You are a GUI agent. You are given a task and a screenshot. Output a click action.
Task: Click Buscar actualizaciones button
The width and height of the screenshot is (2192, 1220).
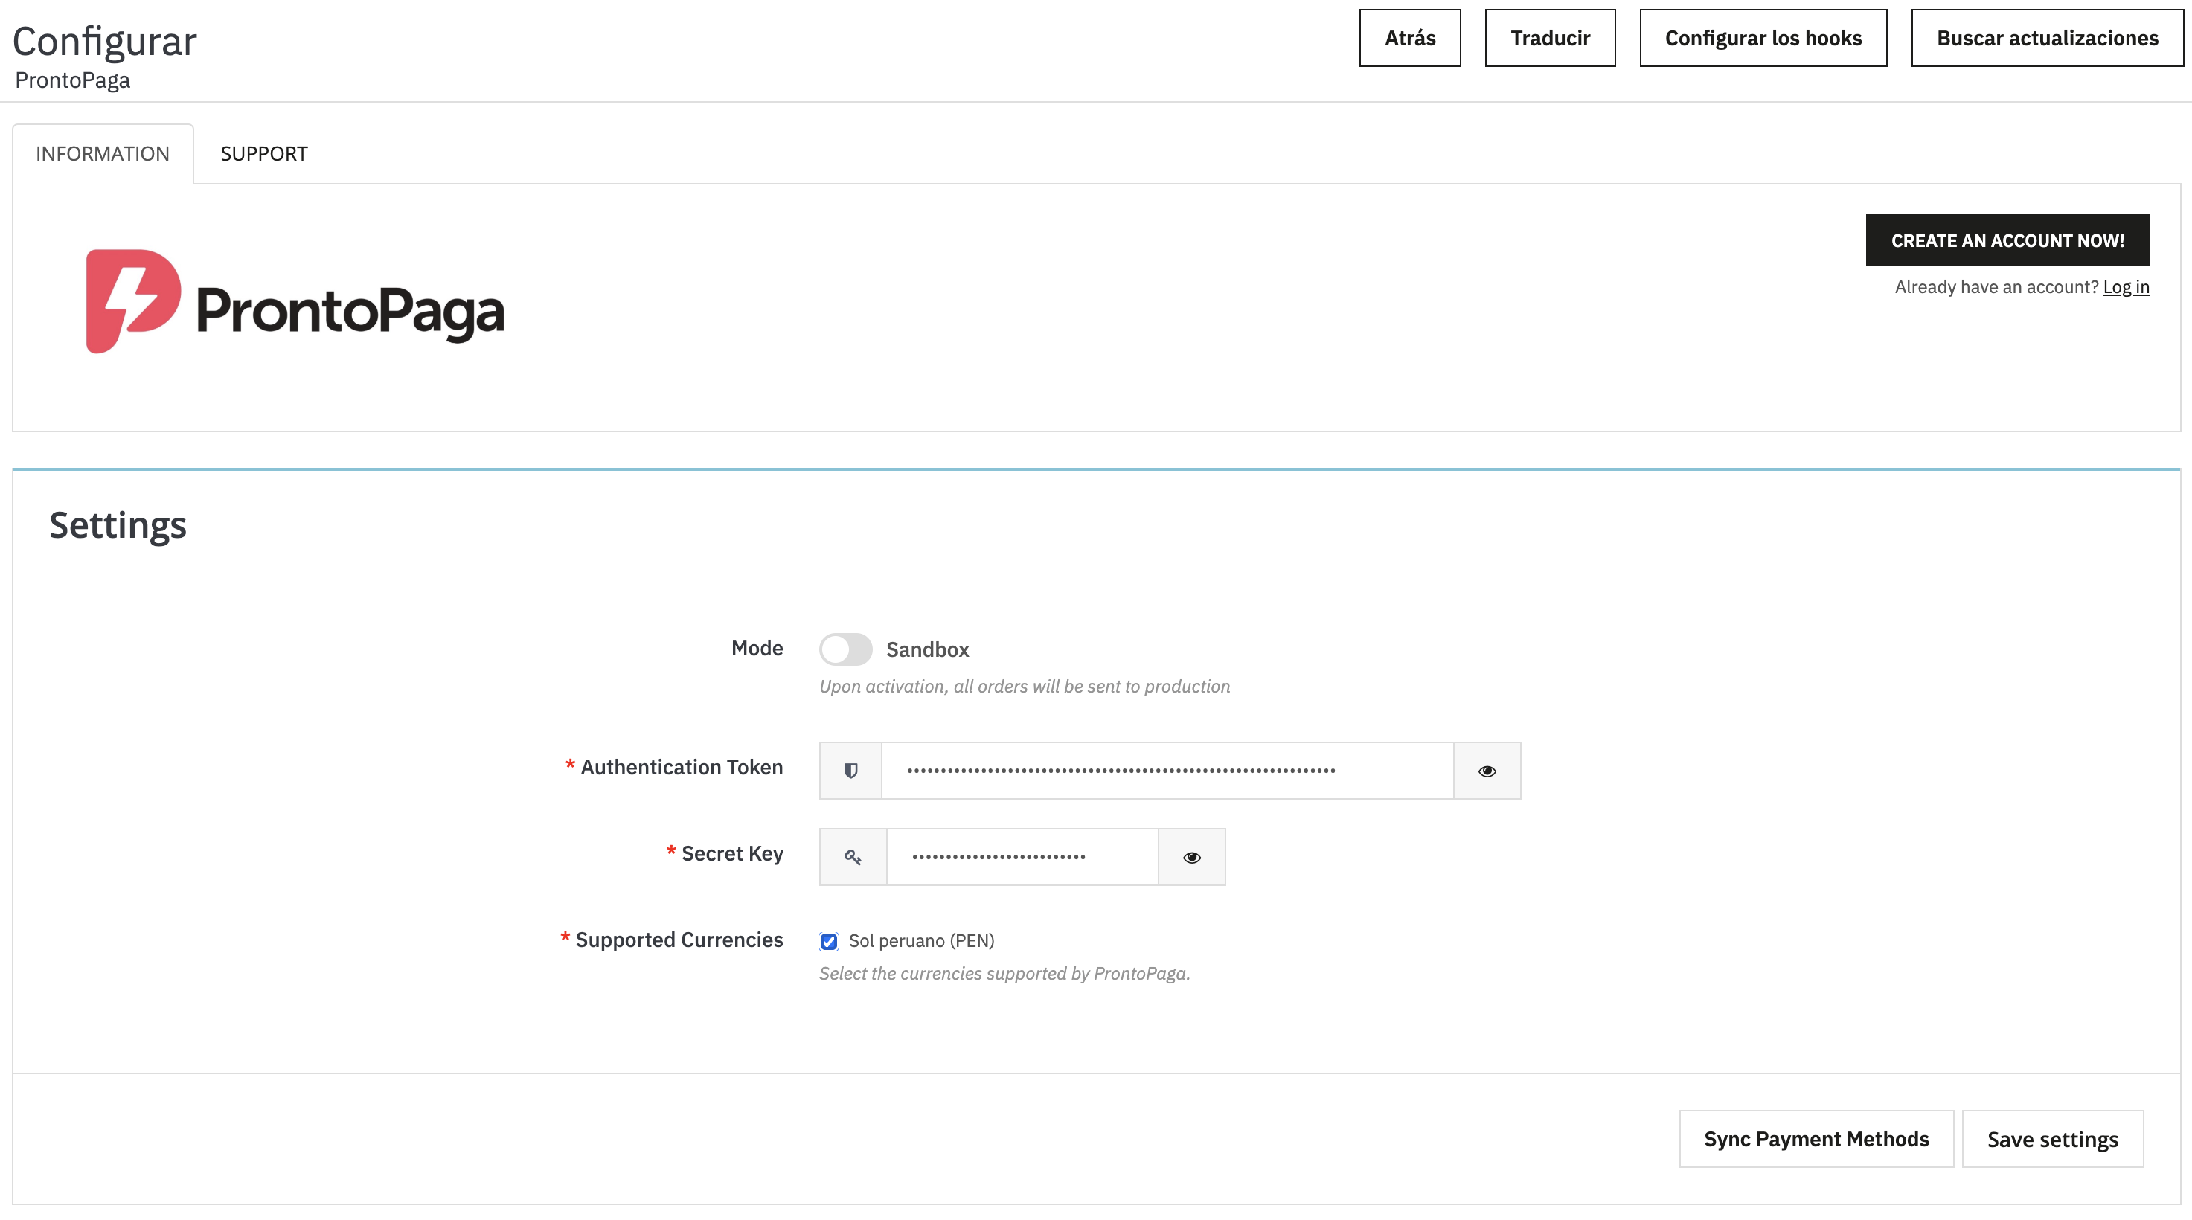point(2046,38)
